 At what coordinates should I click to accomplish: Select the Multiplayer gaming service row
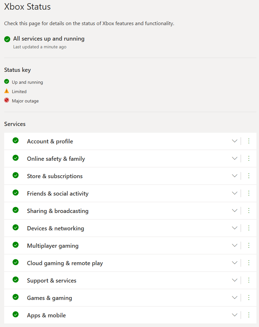pyautogui.click(x=130, y=245)
